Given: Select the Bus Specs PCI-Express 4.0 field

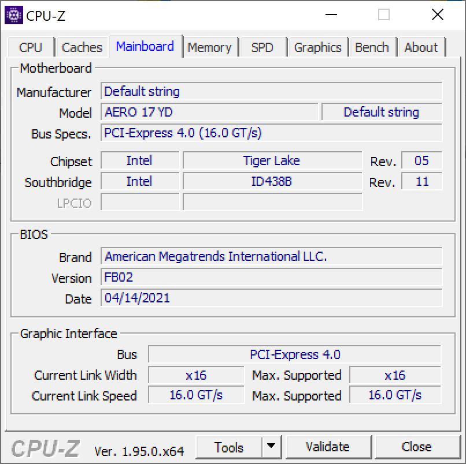Looking at the screenshot, I should (x=271, y=133).
